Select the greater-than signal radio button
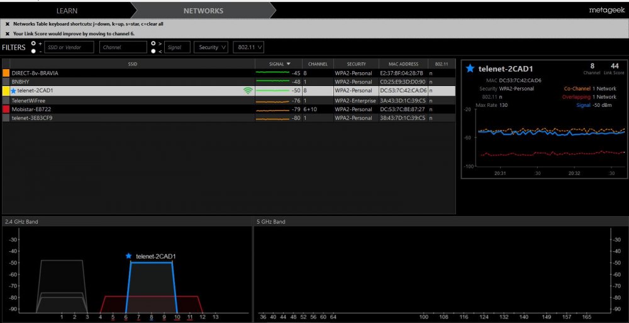This screenshot has height=323, width=629. (x=153, y=43)
